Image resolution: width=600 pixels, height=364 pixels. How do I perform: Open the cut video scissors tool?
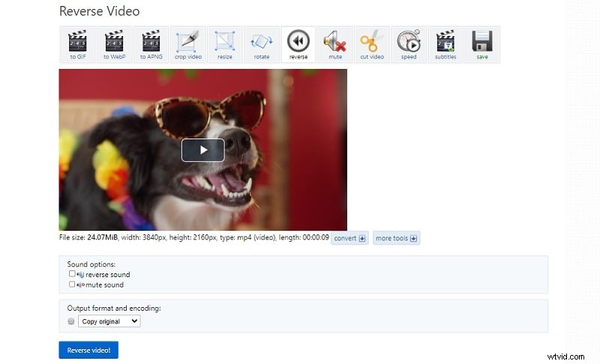pos(371,44)
